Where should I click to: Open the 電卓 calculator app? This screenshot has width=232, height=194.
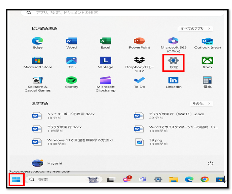click(207, 82)
